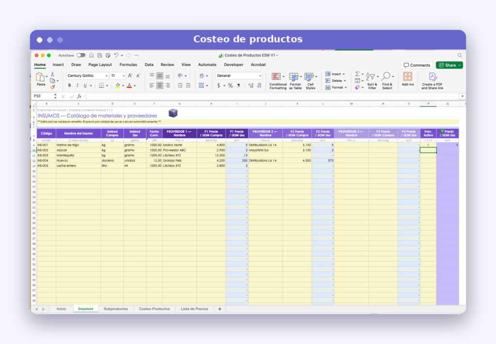Click the Undo arrow icon

coord(116,55)
